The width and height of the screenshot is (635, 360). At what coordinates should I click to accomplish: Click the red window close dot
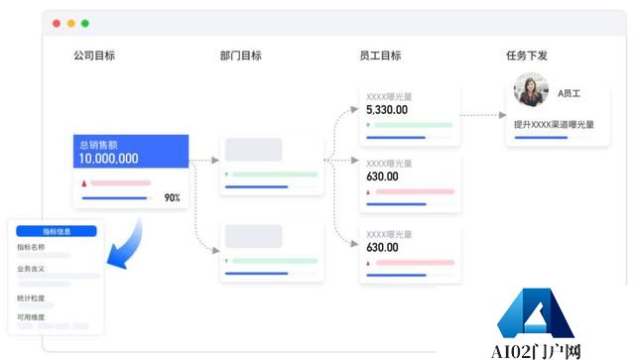(x=57, y=24)
